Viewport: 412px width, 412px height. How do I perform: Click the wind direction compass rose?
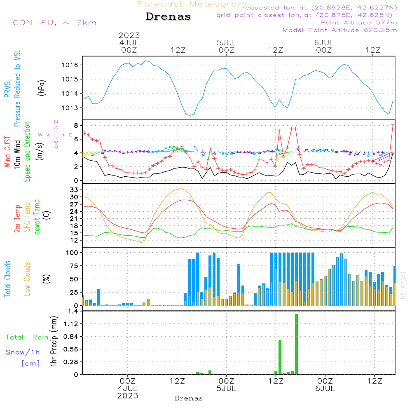tap(56, 134)
